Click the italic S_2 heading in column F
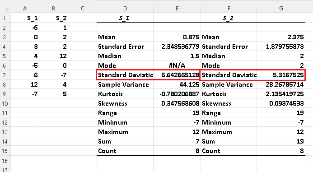This screenshot has height=172, width=313. [228, 19]
